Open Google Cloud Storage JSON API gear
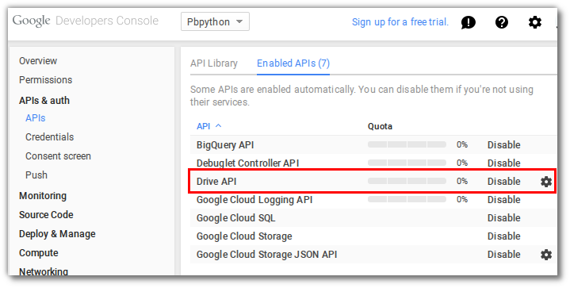 [x=546, y=255]
